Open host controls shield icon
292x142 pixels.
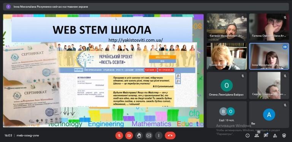[284, 136]
